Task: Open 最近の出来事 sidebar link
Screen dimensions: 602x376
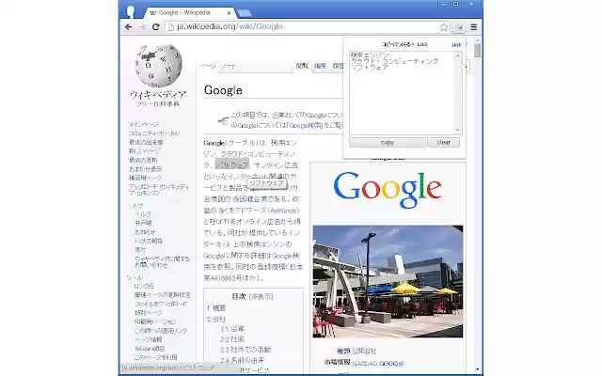Action: 146,142
